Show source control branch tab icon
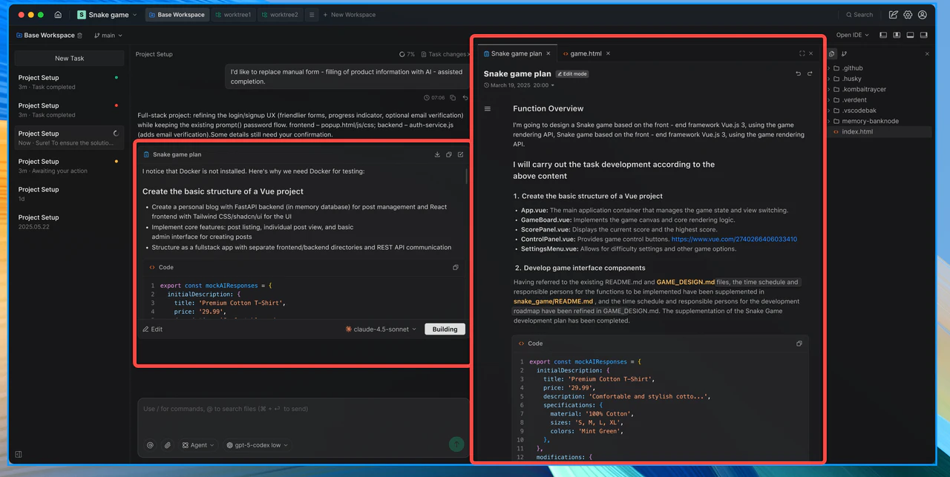Screen dimensions: 950x477 (845, 53)
